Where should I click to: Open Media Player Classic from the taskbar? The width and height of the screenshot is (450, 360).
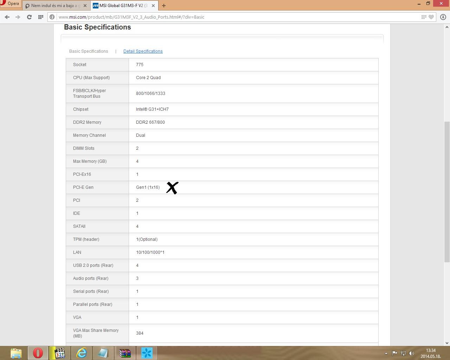(60, 353)
